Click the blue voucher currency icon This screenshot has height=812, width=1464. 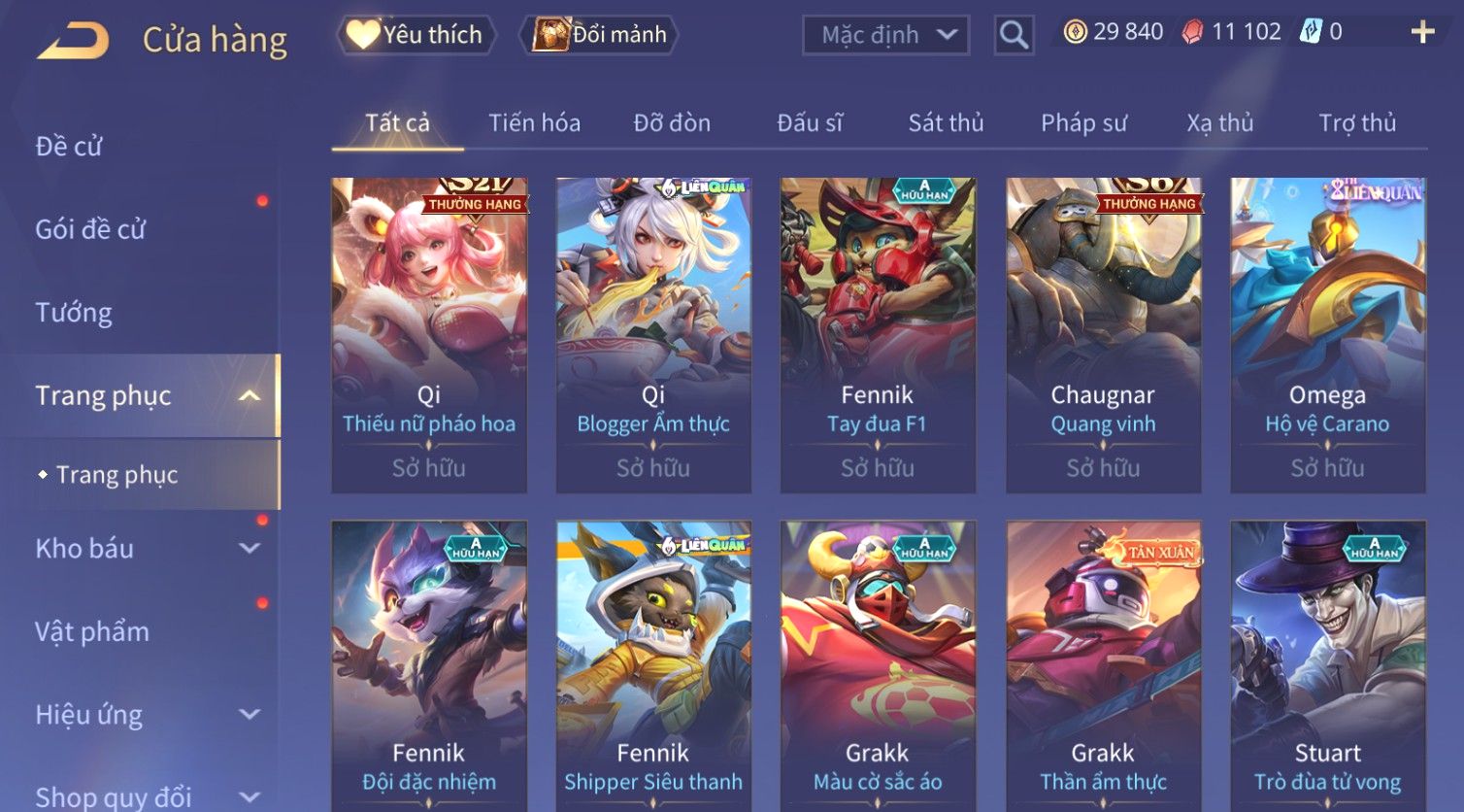[x=1311, y=32]
